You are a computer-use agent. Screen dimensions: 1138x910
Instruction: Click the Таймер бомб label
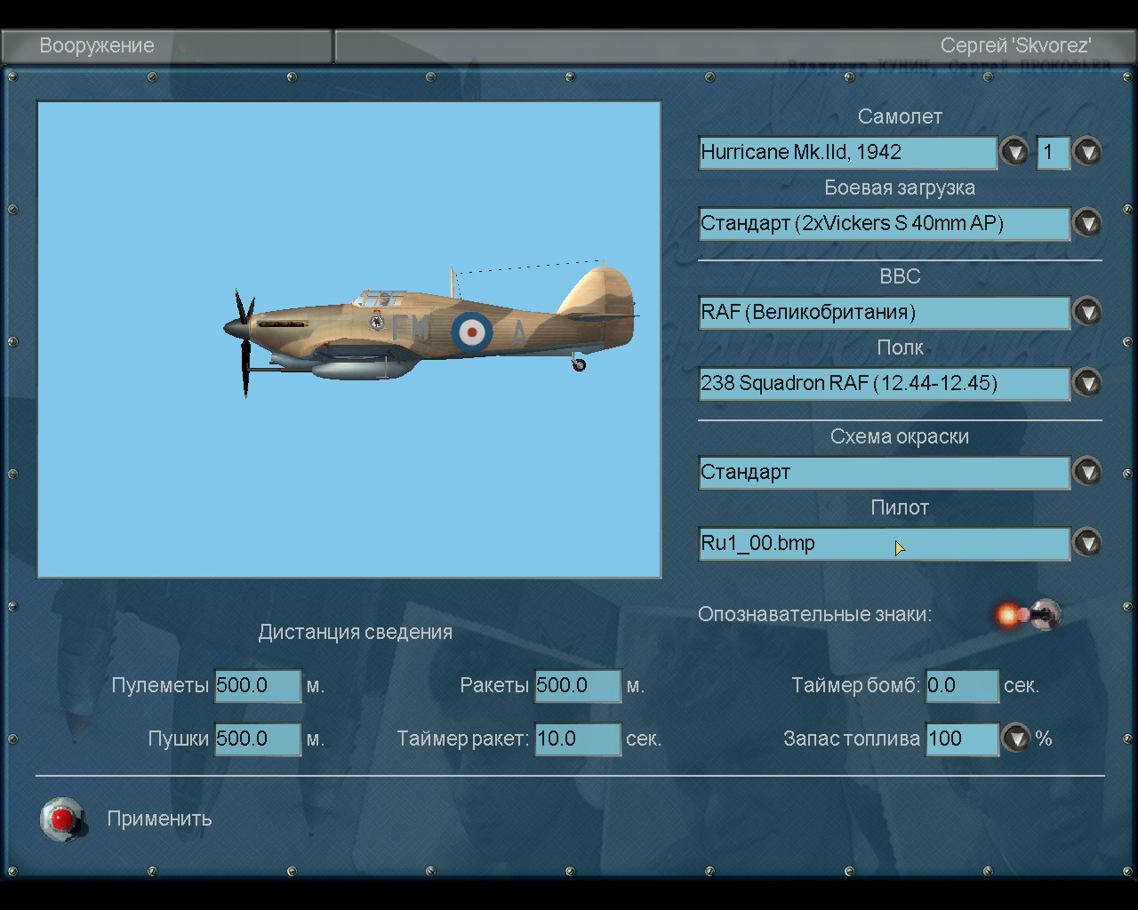tap(856, 685)
